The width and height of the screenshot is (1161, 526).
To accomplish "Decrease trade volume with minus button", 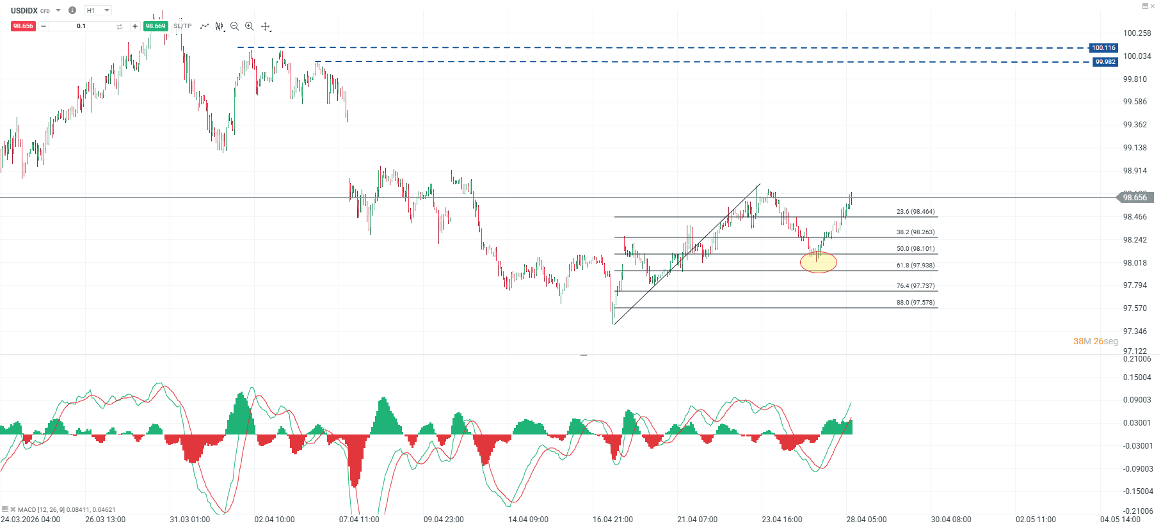I will point(44,26).
